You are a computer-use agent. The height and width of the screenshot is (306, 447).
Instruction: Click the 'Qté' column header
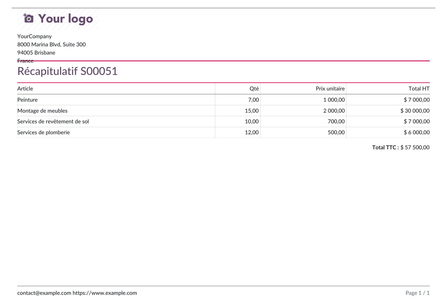click(254, 88)
